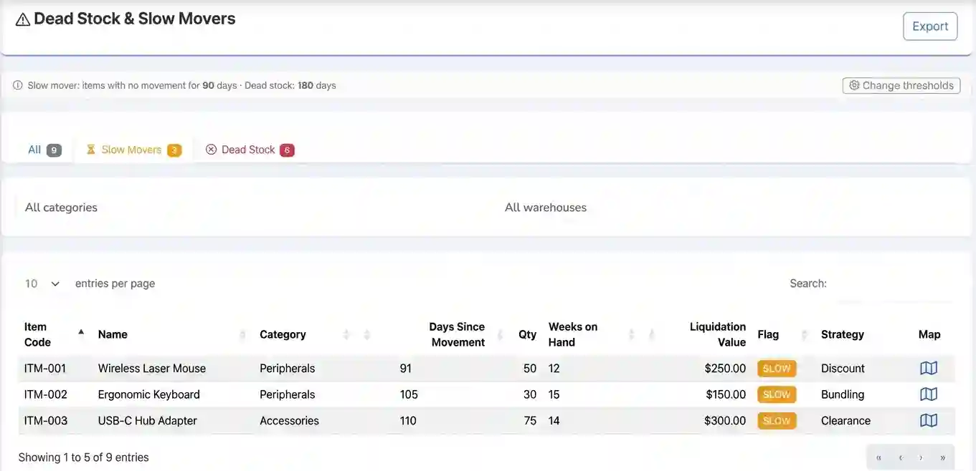
Task: Sort table by Flag column
Action: [783, 334]
